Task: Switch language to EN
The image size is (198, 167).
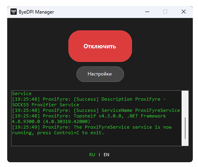Action: tap(106, 155)
